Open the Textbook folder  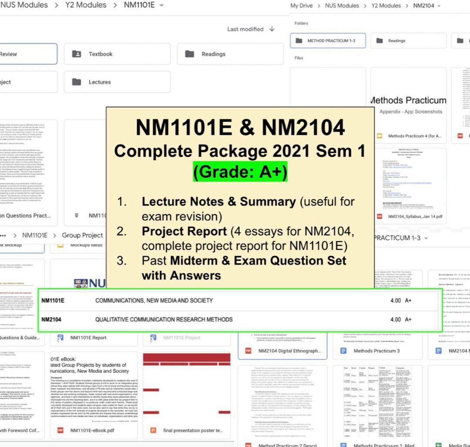coord(117,54)
